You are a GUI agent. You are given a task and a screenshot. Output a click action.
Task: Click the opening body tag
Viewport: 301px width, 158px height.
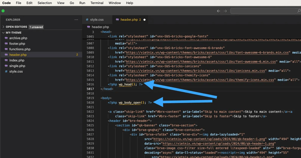[106, 98]
